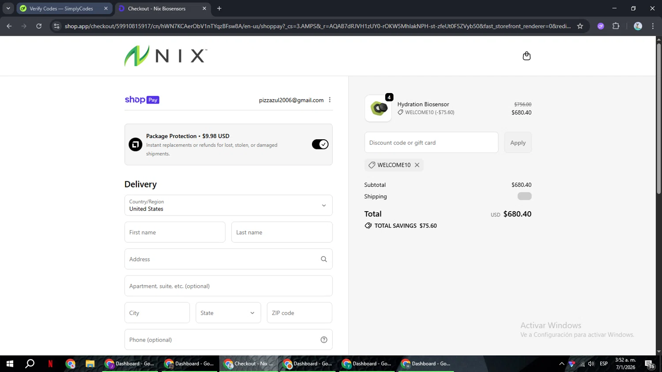Click the Phone (optional) field
The width and height of the screenshot is (662, 372).
click(228, 340)
